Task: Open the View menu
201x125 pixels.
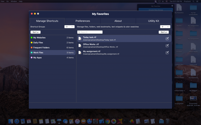Action: pos(3,1)
